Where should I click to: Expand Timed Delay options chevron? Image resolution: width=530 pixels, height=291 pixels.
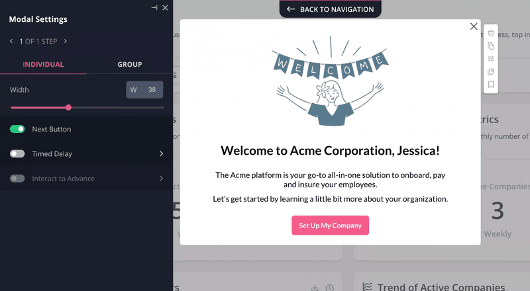tap(161, 154)
